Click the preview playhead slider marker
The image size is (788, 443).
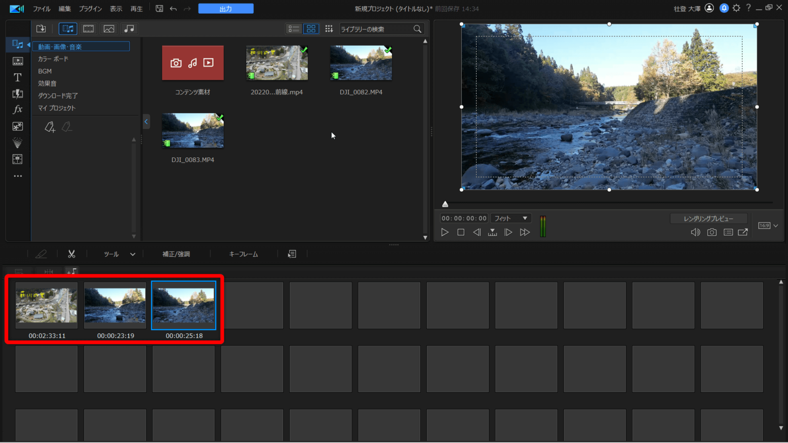pos(445,204)
